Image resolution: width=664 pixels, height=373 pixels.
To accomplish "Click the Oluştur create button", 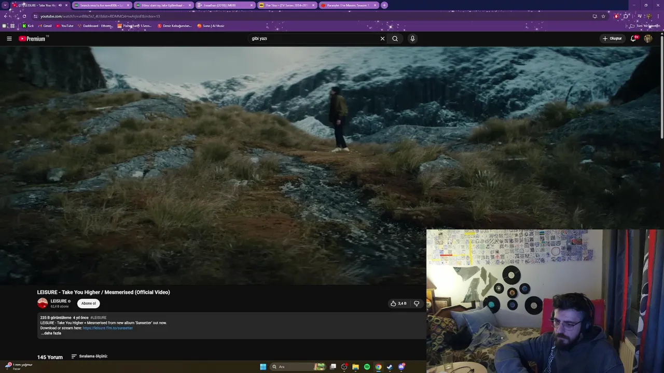I will [612, 38].
